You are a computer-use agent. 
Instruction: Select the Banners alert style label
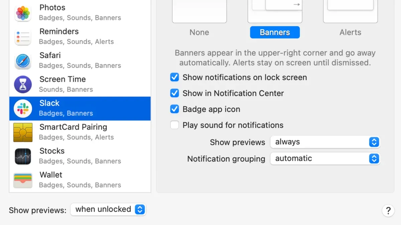click(x=275, y=32)
